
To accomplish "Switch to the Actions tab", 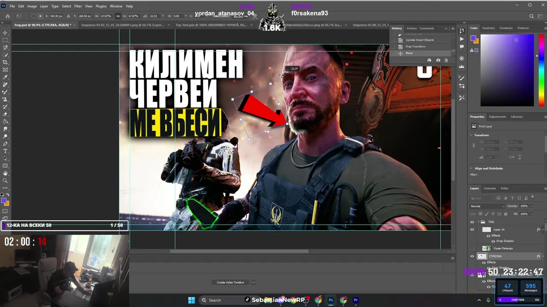I will 412,28.
